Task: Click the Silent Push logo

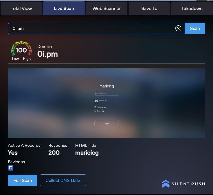Action: (183, 184)
